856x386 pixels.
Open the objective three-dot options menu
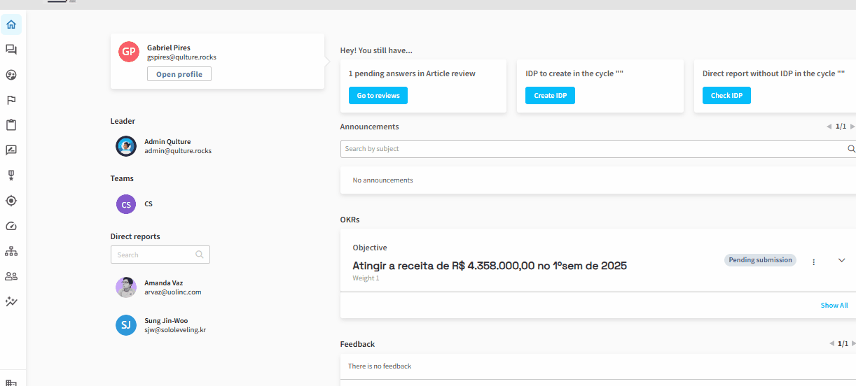coord(813,262)
